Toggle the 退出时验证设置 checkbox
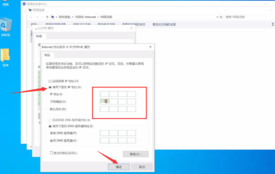This screenshot has height=174, width=275. [51, 153]
